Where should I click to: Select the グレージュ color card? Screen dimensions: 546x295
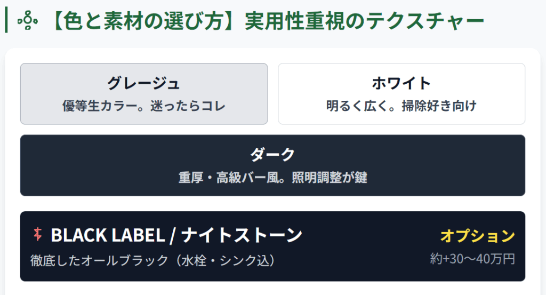pyautogui.click(x=144, y=94)
